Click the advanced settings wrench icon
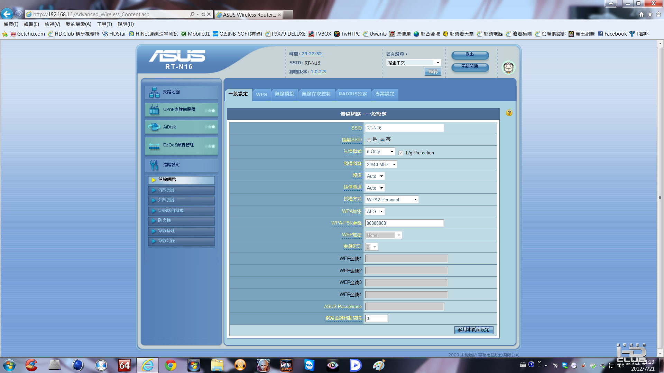Image resolution: width=664 pixels, height=373 pixels. [x=154, y=165]
